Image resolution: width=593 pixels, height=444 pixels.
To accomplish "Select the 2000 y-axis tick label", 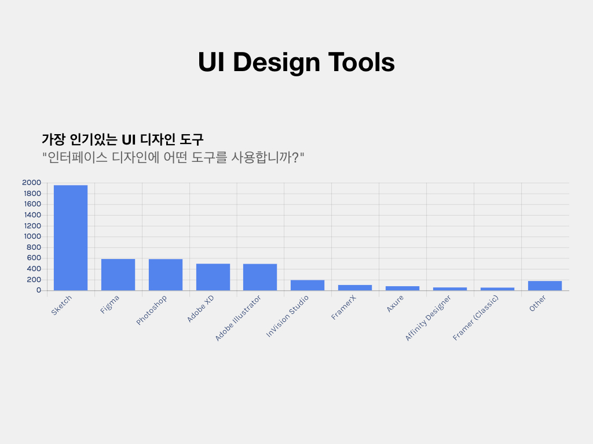I will (31, 183).
